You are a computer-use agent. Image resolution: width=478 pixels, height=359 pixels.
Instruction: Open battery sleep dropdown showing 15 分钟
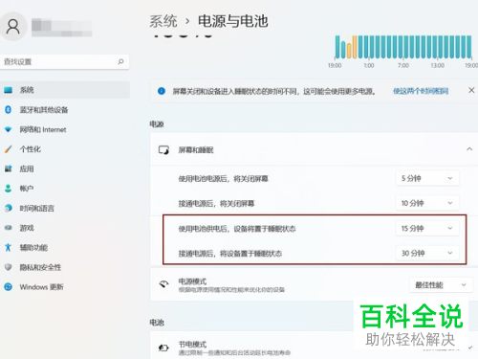pos(427,228)
